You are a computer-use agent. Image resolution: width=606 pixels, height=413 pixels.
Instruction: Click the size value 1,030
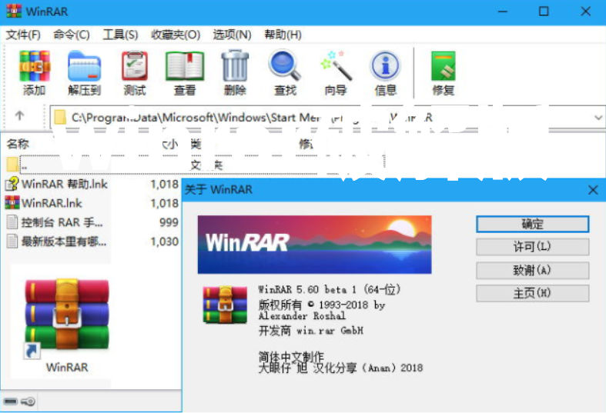165,241
